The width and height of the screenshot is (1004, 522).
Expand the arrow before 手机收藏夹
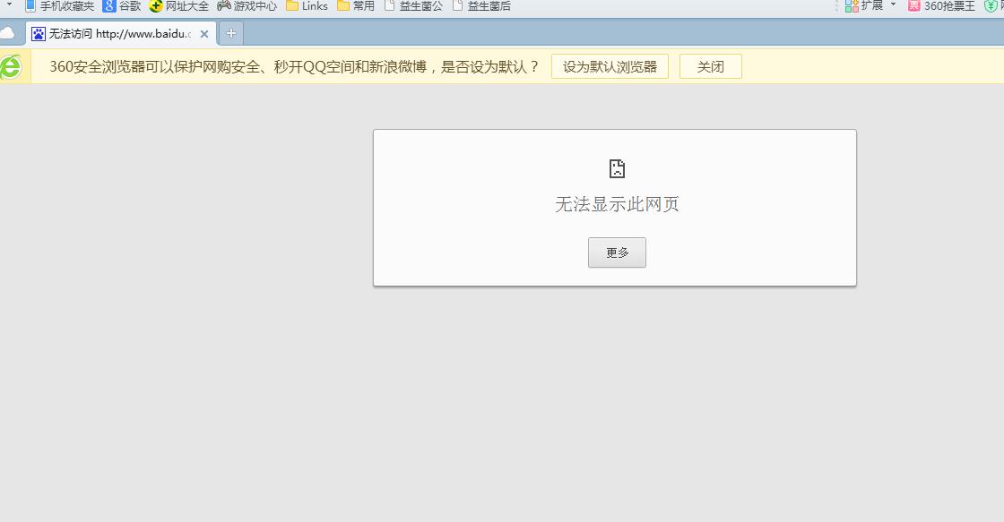point(9,4)
